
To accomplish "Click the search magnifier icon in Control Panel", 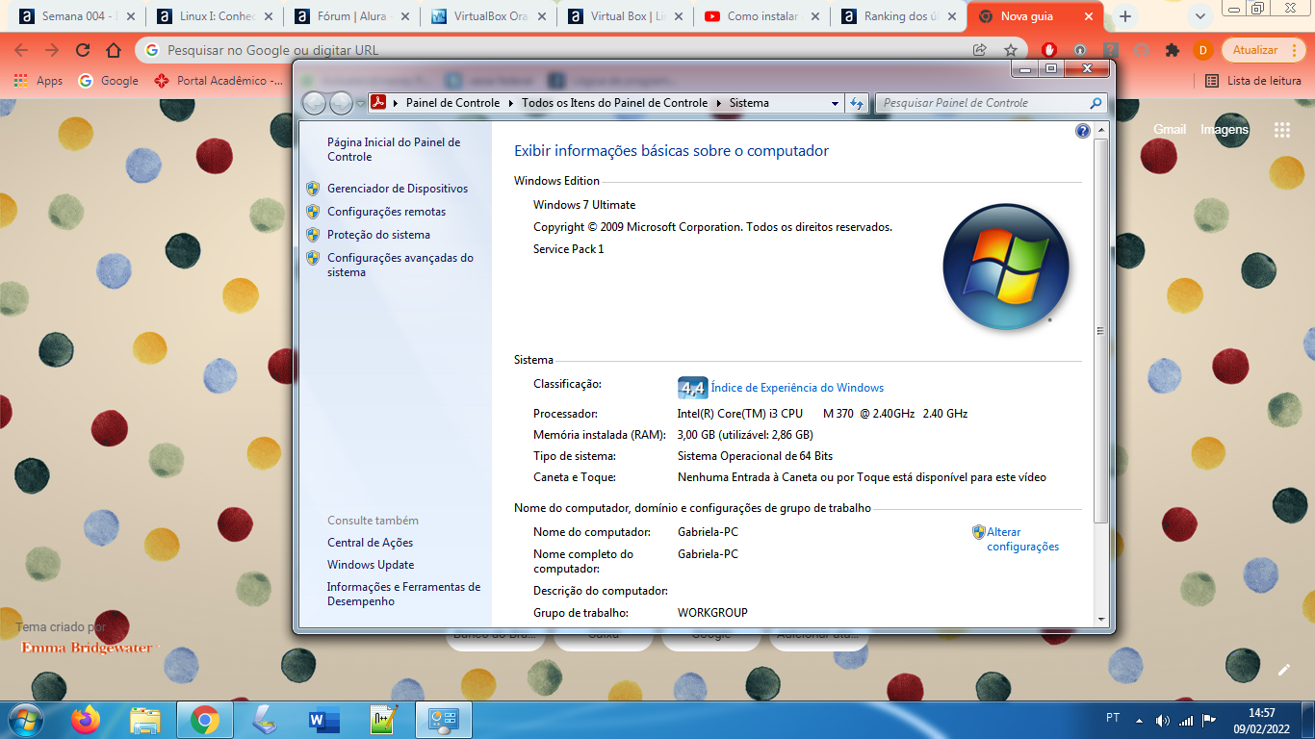I will 1096,103.
